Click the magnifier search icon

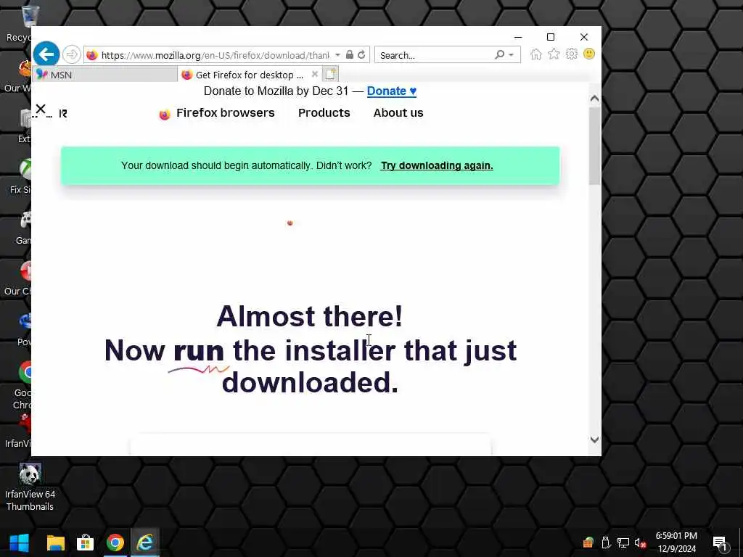(x=499, y=54)
